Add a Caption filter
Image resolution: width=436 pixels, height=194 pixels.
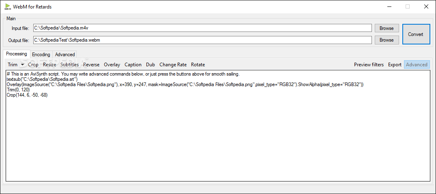coord(133,65)
